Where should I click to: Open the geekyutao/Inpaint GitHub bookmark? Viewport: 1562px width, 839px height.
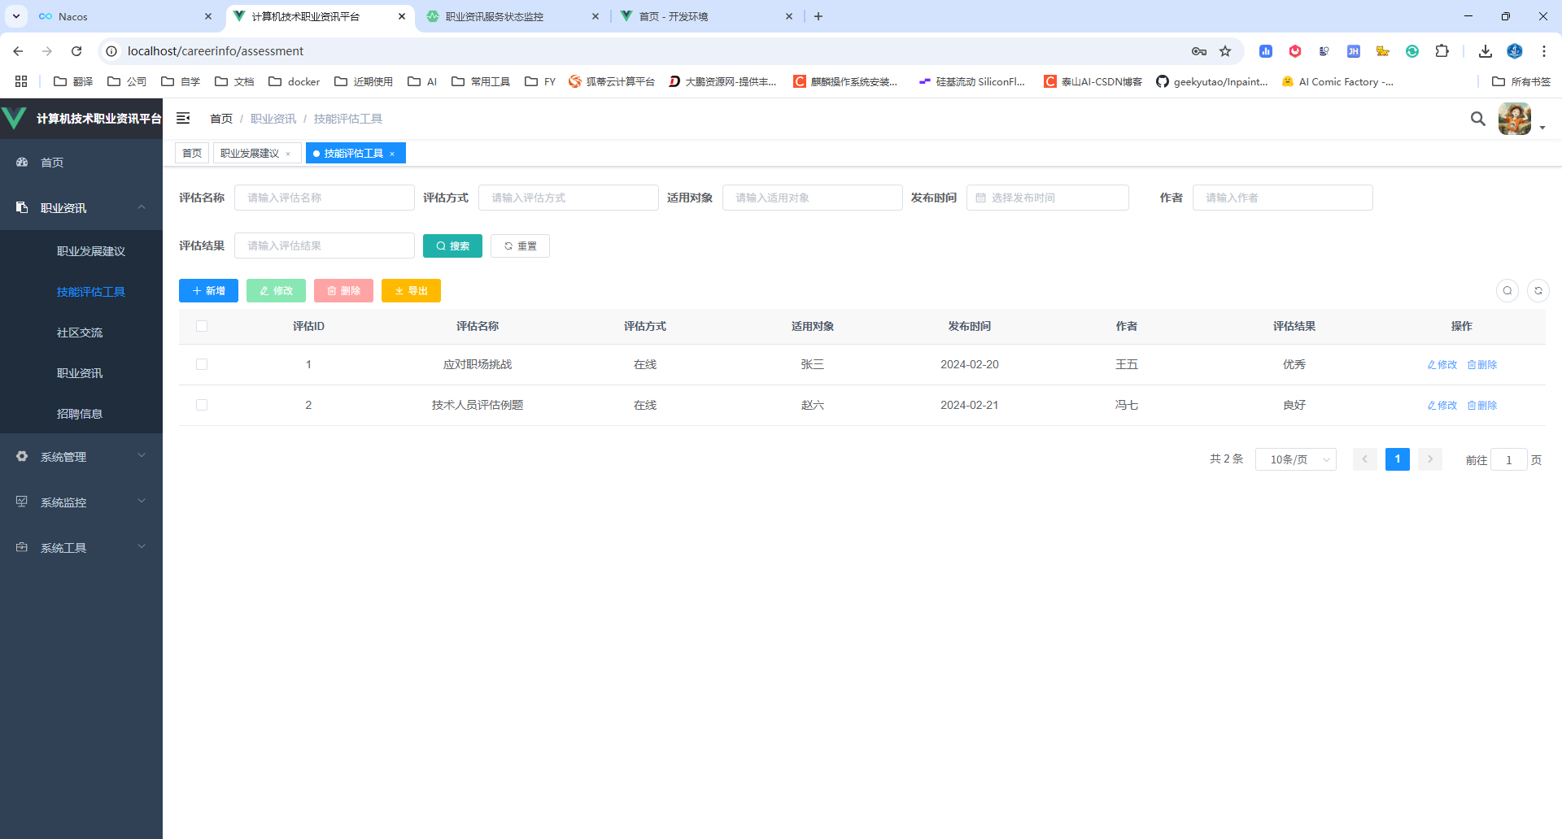(1211, 81)
